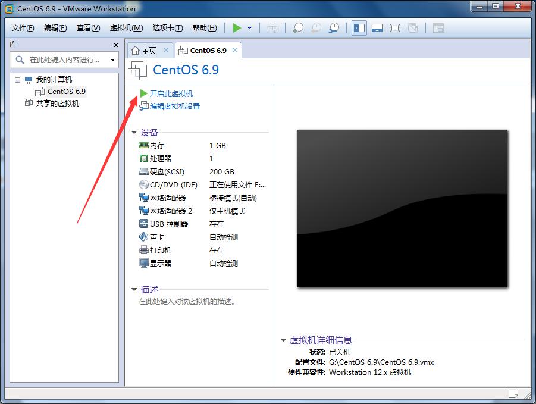Select 共享的虚拟机 in the library
The height and width of the screenshot is (404, 536).
tap(58, 103)
